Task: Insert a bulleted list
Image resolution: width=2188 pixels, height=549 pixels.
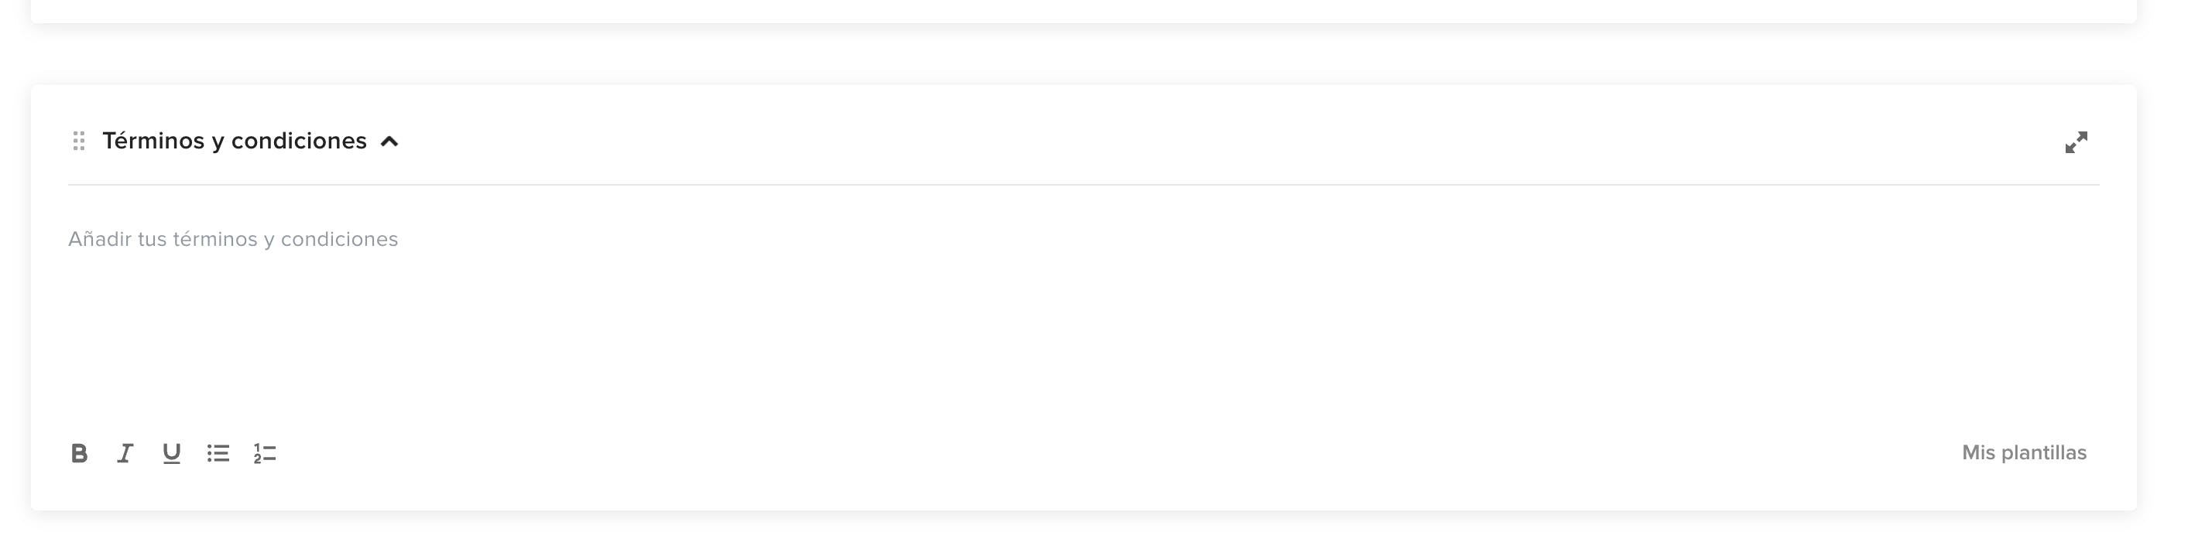Action: point(218,454)
